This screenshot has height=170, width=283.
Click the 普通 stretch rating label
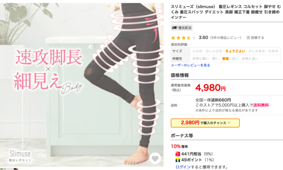(225, 59)
